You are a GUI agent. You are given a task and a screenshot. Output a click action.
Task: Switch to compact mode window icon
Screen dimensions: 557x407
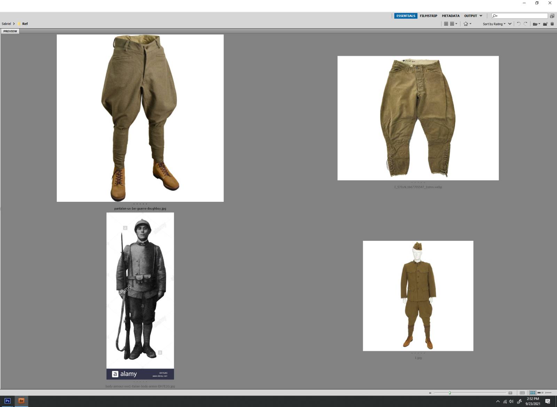click(x=552, y=16)
